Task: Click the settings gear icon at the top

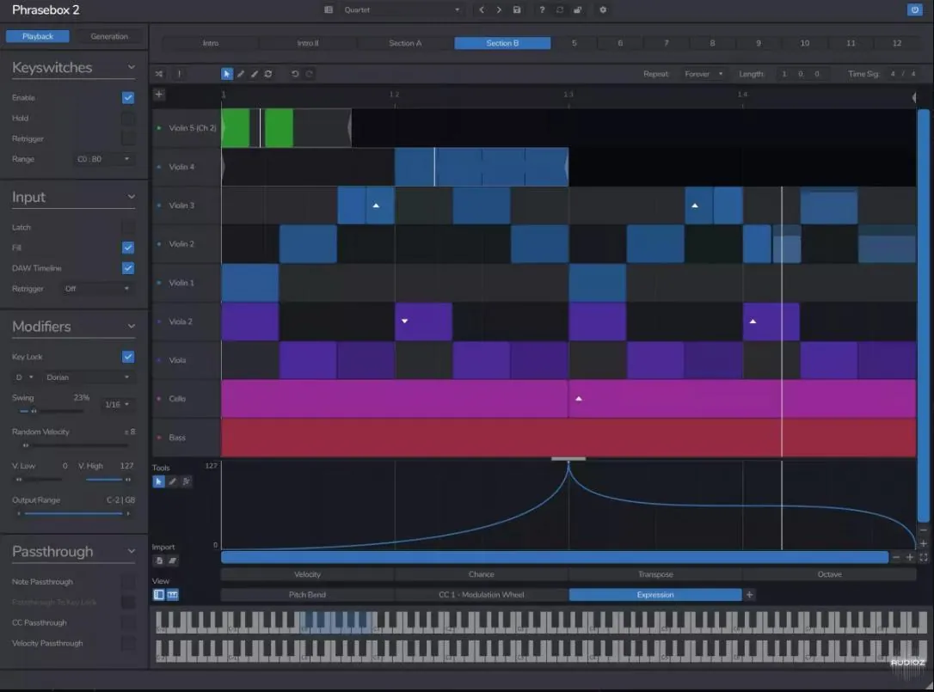Action: [603, 9]
